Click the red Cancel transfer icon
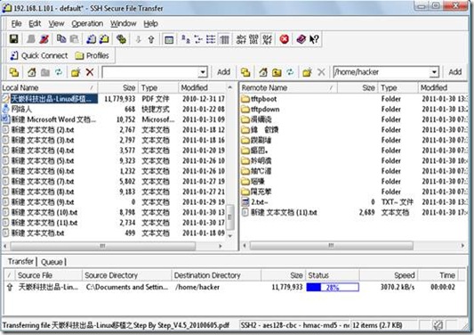The width and height of the screenshot is (474, 335). tap(285, 39)
